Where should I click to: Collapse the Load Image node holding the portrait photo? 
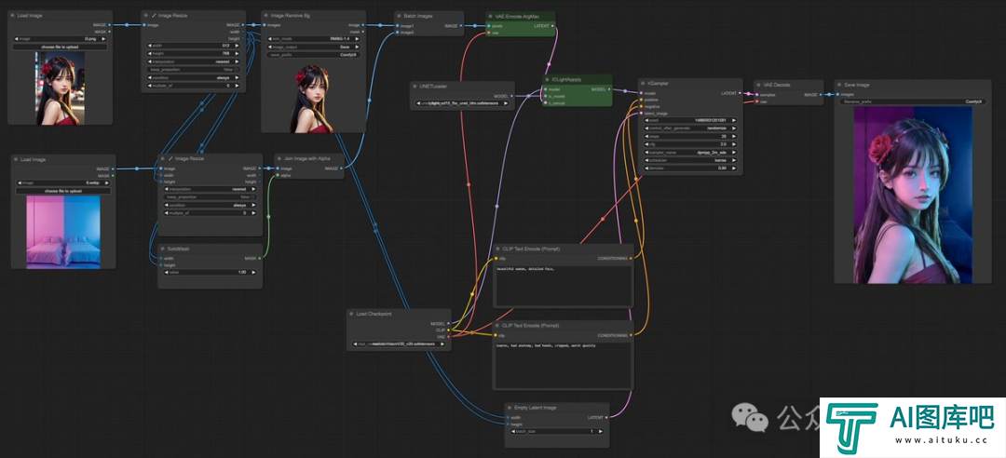(13, 16)
